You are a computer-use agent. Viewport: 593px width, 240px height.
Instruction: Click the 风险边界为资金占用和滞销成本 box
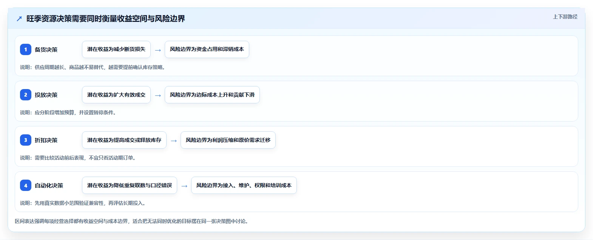(x=207, y=49)
